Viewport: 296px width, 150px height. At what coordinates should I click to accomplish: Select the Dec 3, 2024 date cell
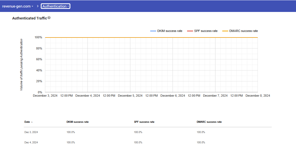click(x=31, y=132)
